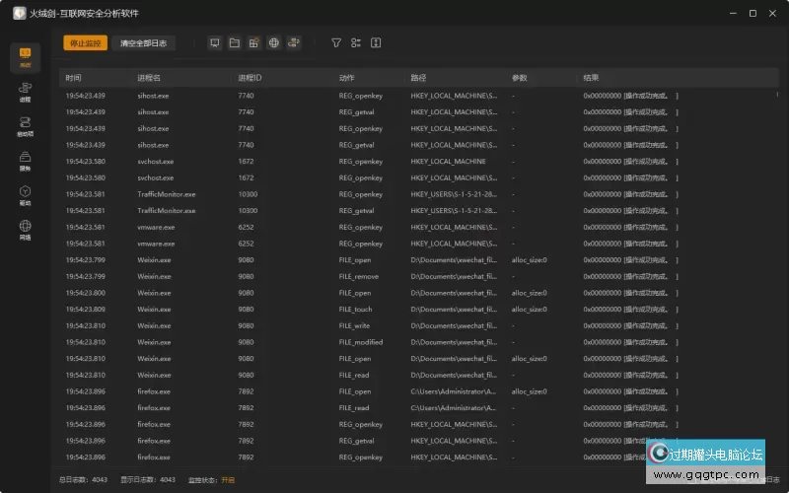Toggle the registry-events icon in toolbar
This screenshot has height=493, width=789.
[254, 43]
